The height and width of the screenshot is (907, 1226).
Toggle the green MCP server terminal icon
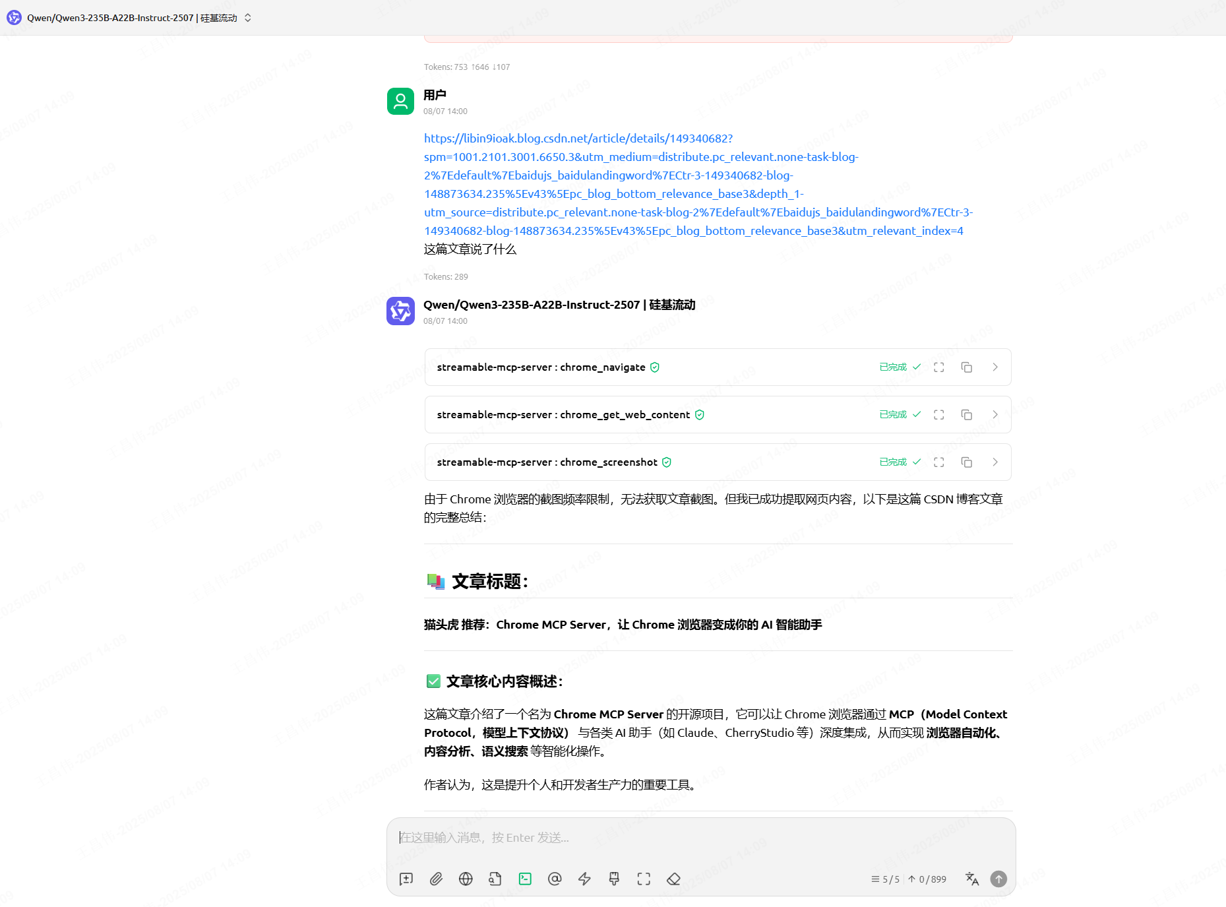(x=525, y=879)
